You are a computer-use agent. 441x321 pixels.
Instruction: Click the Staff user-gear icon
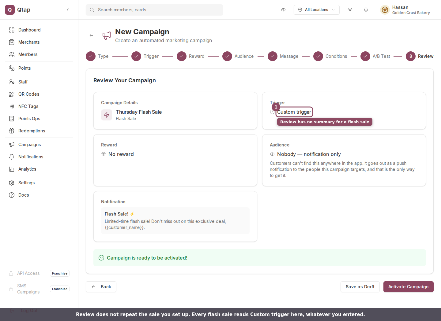pyautogui.click(x=12, y=82)
